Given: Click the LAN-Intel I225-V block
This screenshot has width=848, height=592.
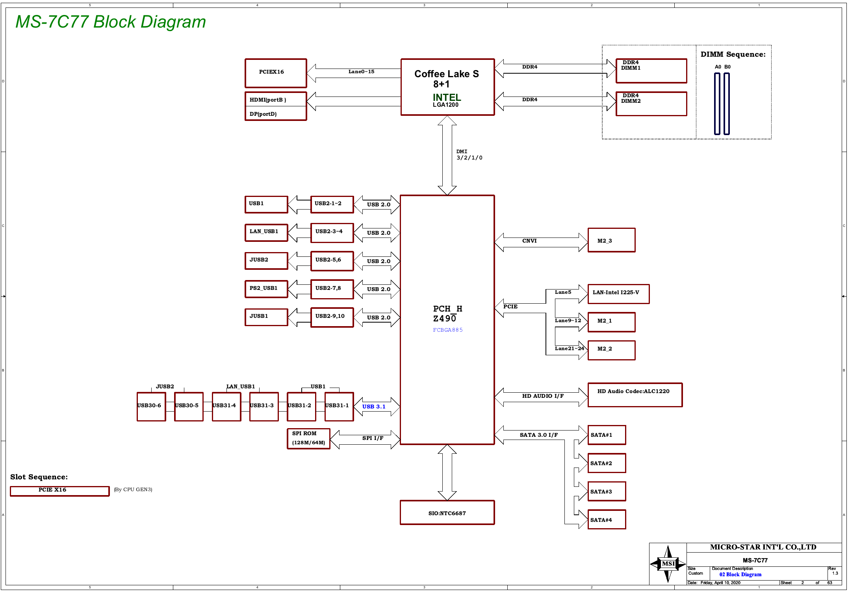Looking at the screenshot, I should (618, 294).
